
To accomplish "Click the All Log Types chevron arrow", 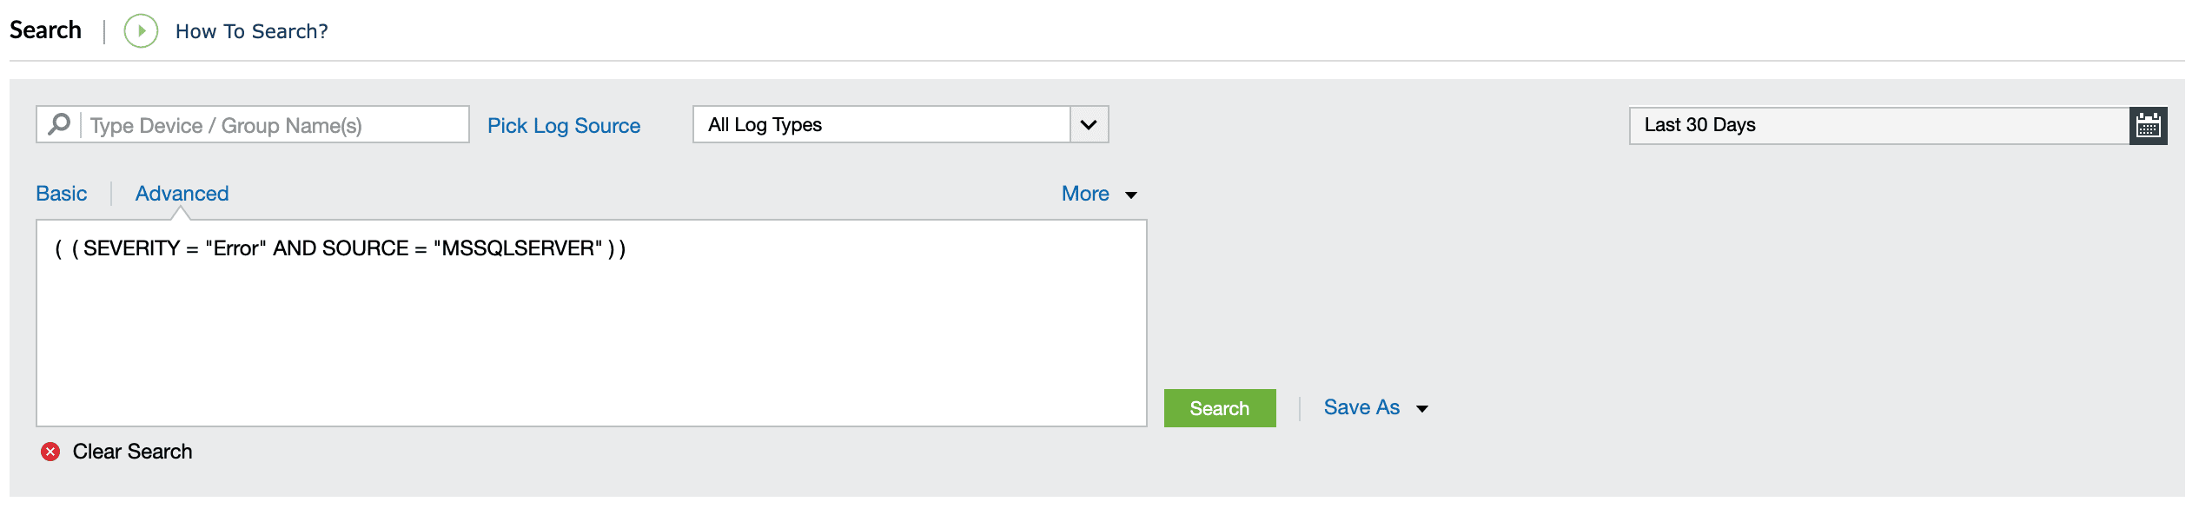I will pyautogui.click(x=1088, y=124).
